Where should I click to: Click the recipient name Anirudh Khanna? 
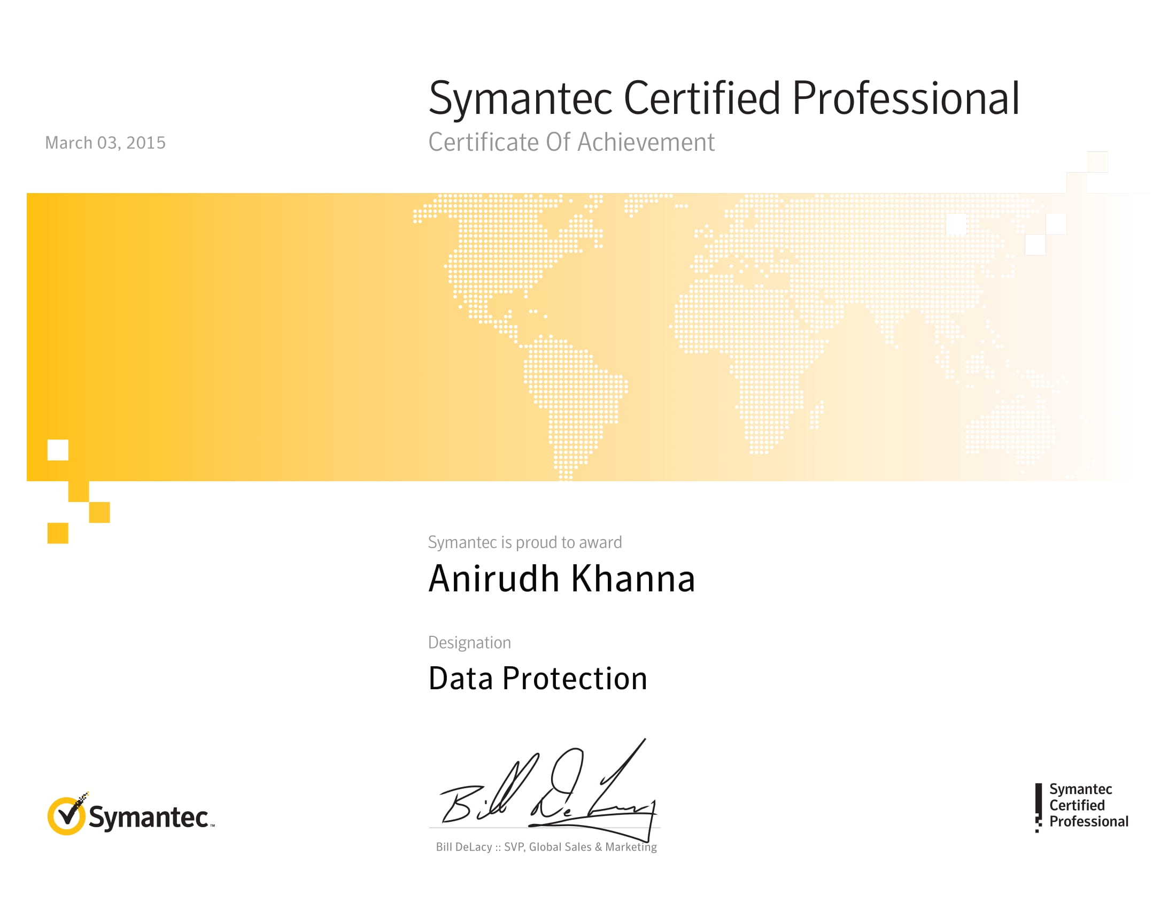562,579
